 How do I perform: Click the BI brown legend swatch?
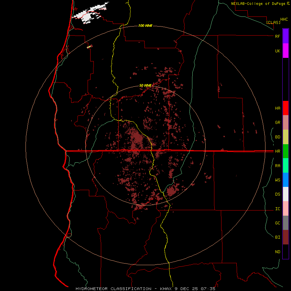pos(286,237)
